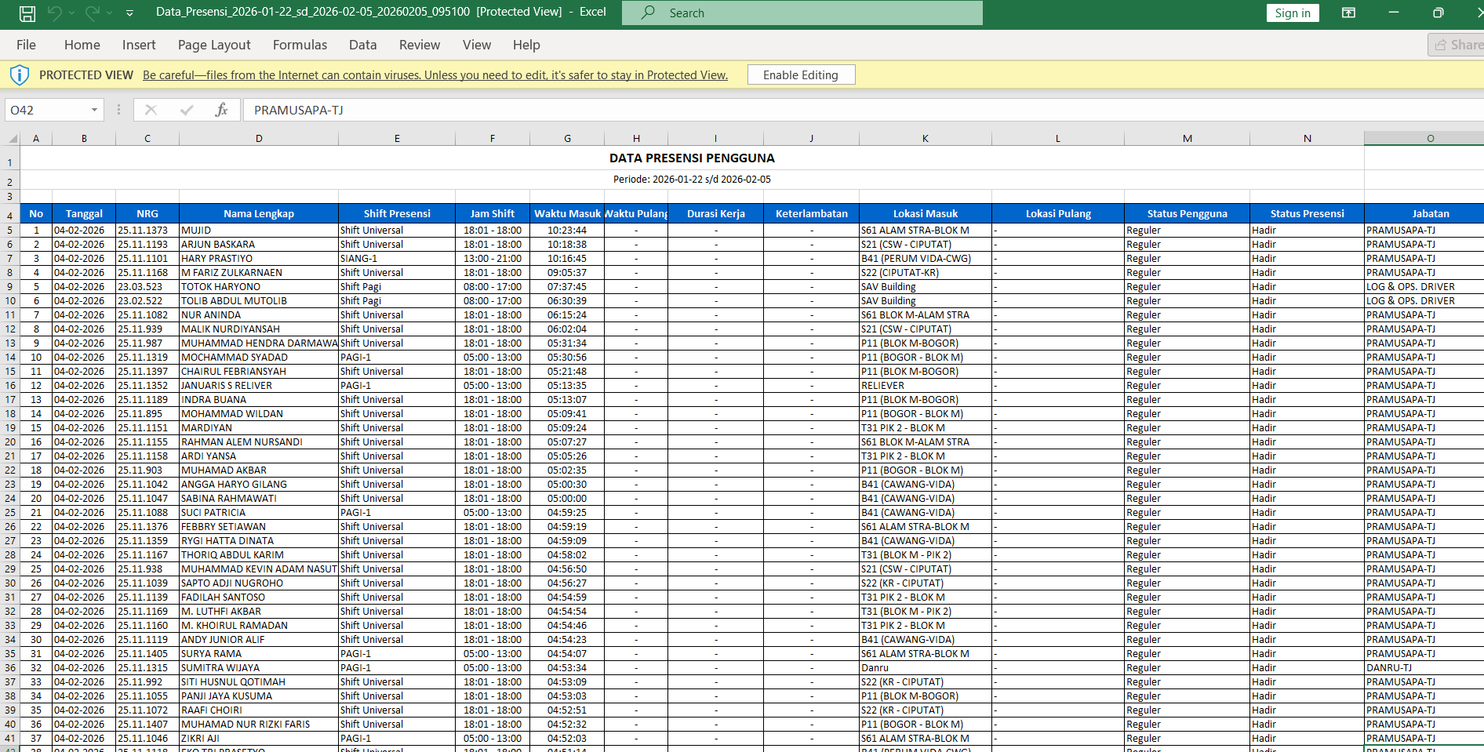
Task: Click the Redo arrow icon
Action: tap(92, 13)
